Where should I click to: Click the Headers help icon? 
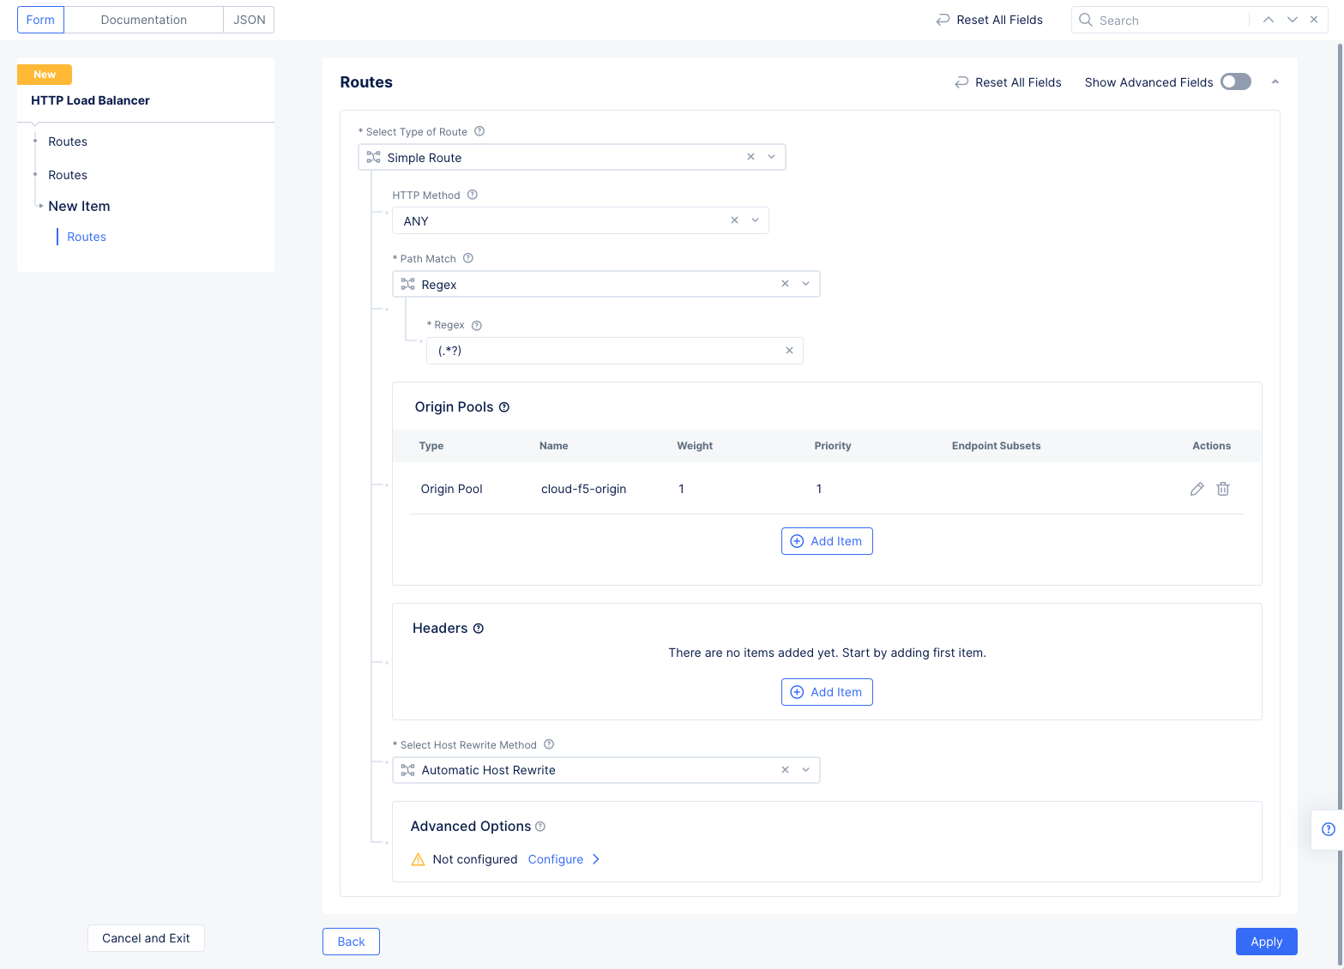(x=479, y=629)
